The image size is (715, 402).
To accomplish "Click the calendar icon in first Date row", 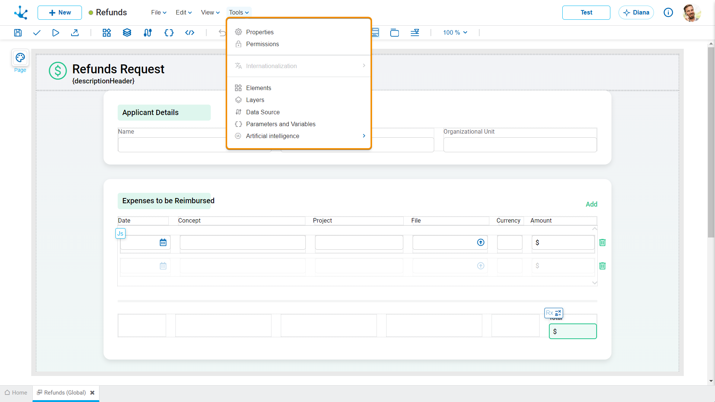I will [163, 243].
